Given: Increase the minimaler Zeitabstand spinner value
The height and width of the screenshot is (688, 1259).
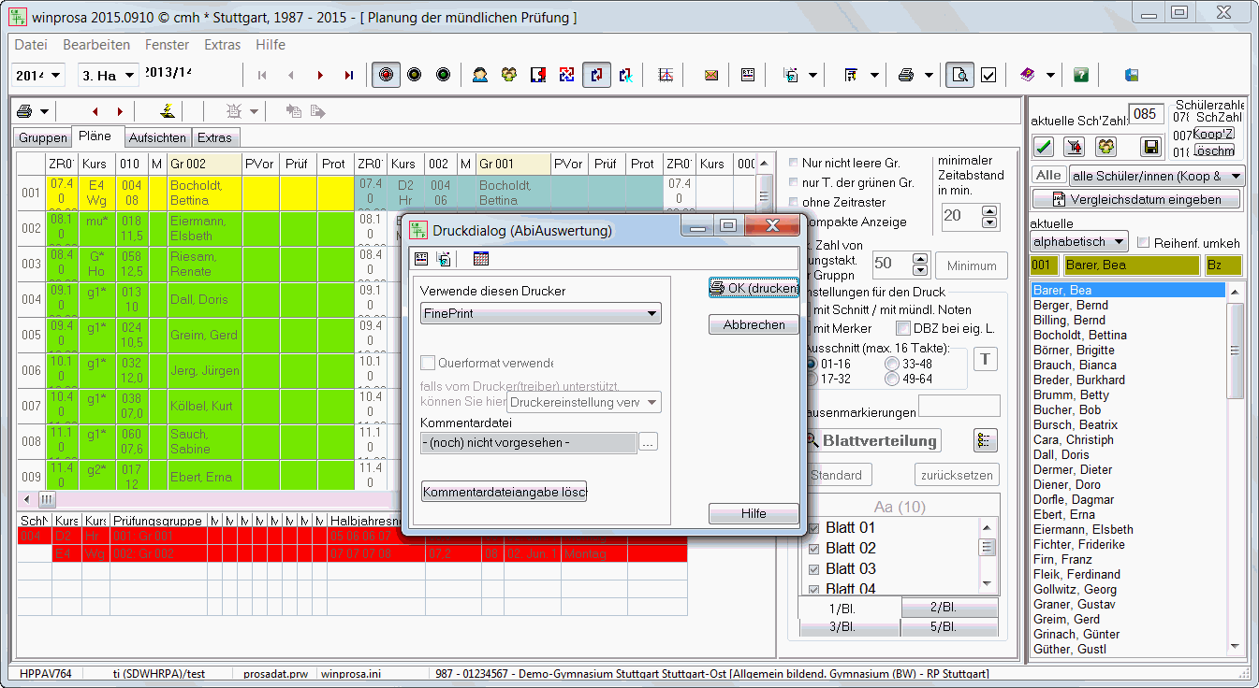Looking at the screenshot, I should (x=989, y=210).
